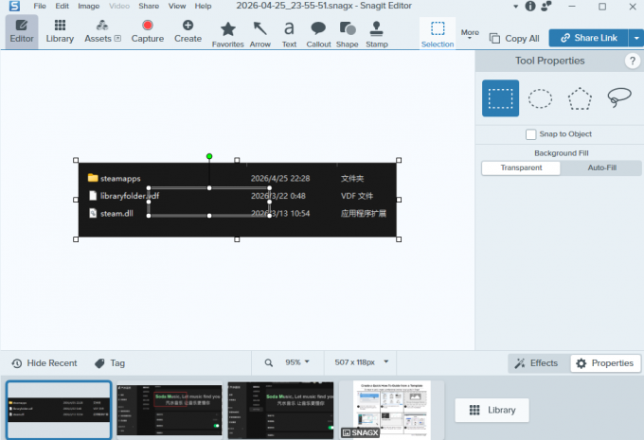This screenshot has height=440, width=644.
Task: Open the Help menu
Action: coord(203,7)
